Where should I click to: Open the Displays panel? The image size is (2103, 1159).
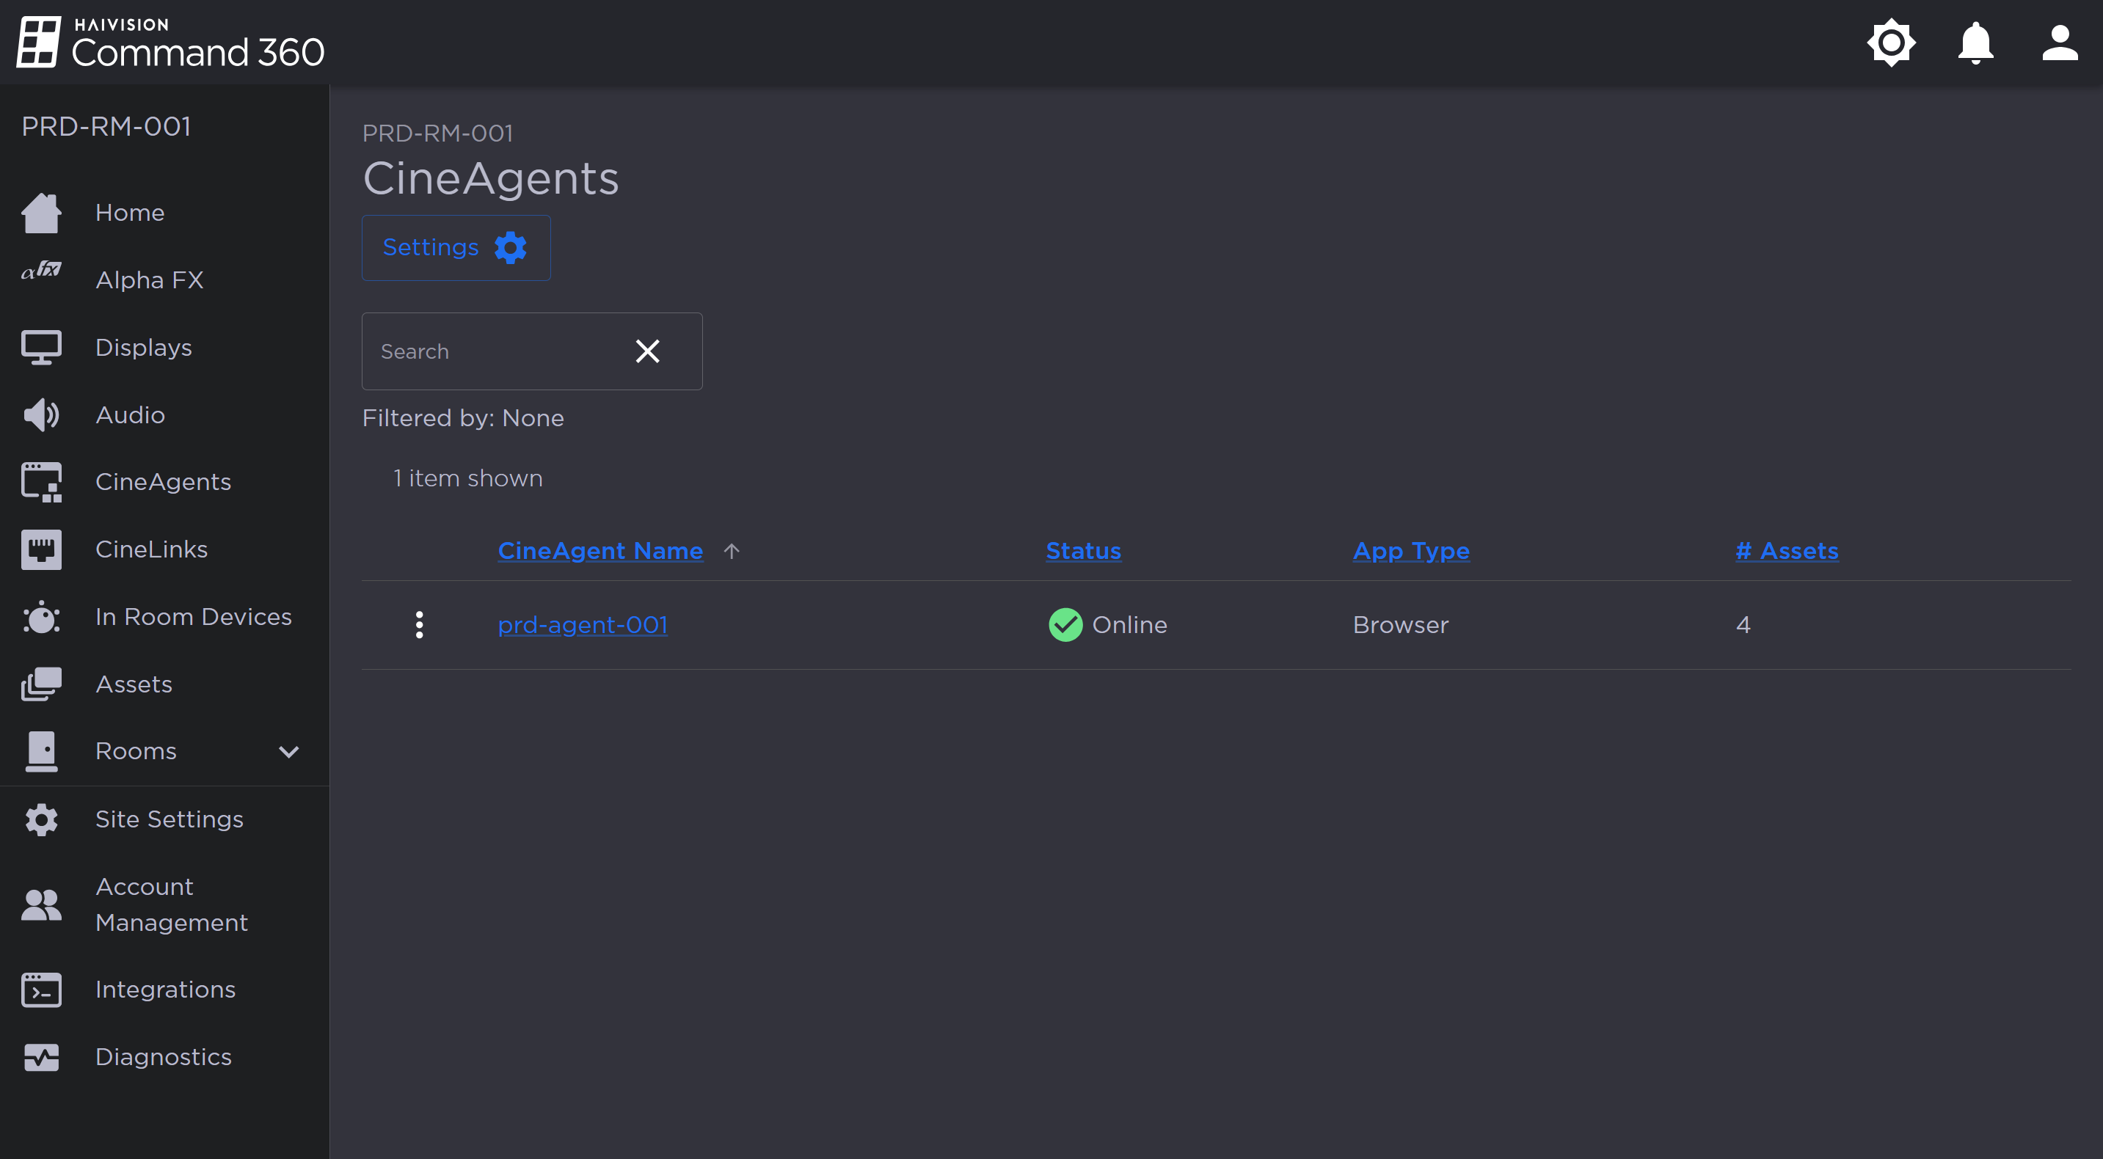[144, 347]
